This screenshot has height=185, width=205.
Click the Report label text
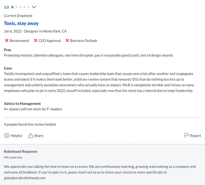[195, 136]
